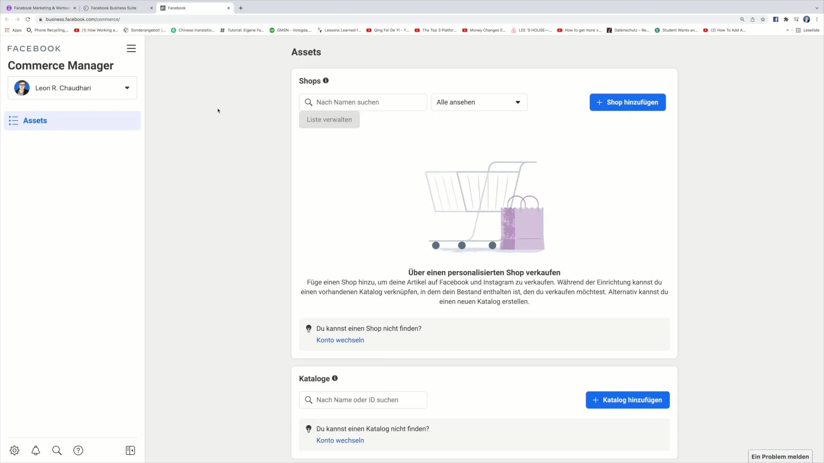Click the browser zoom magnifier icon
The height and width of the screenshot is (463, 824).
(742, 19)
